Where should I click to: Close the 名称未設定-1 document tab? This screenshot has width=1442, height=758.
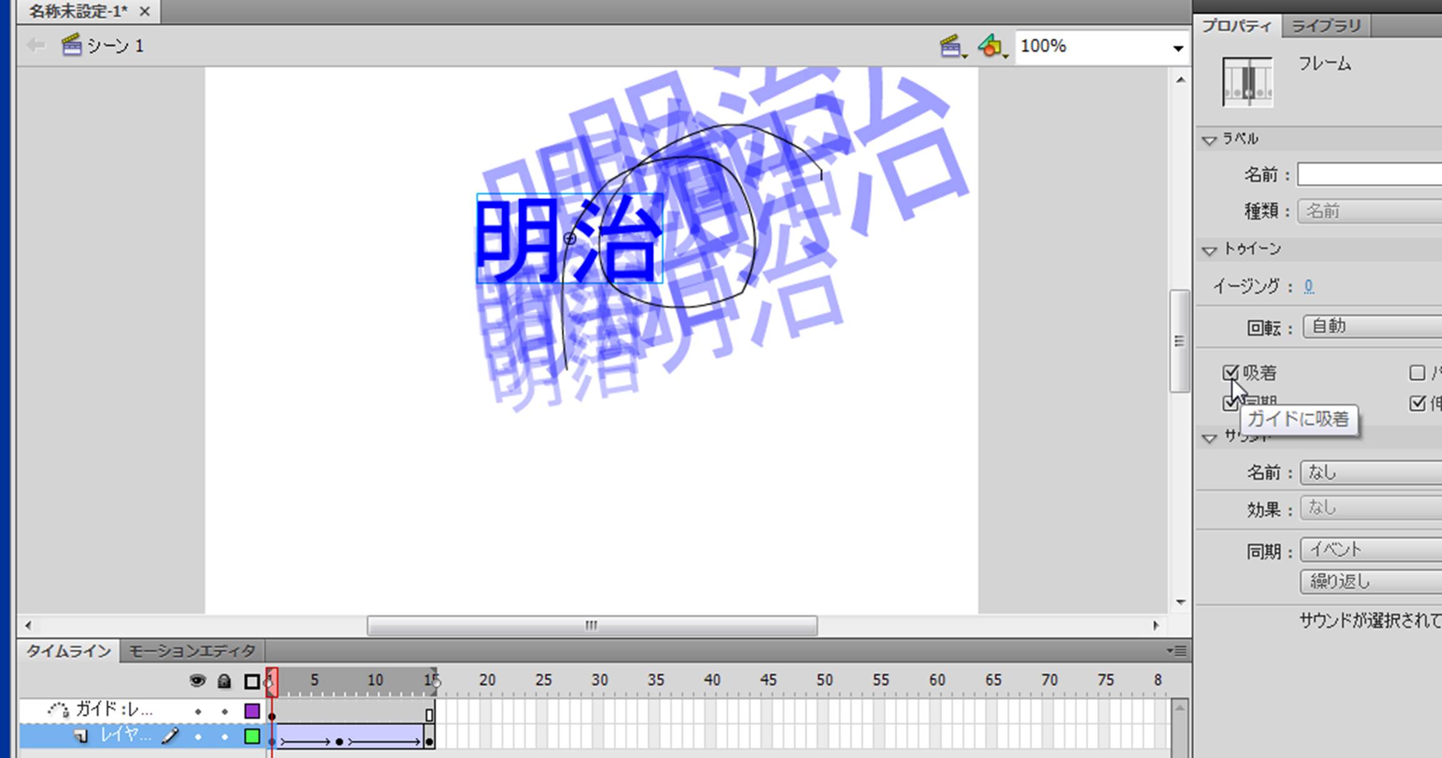pyautogui.click(x=144, y=11)
